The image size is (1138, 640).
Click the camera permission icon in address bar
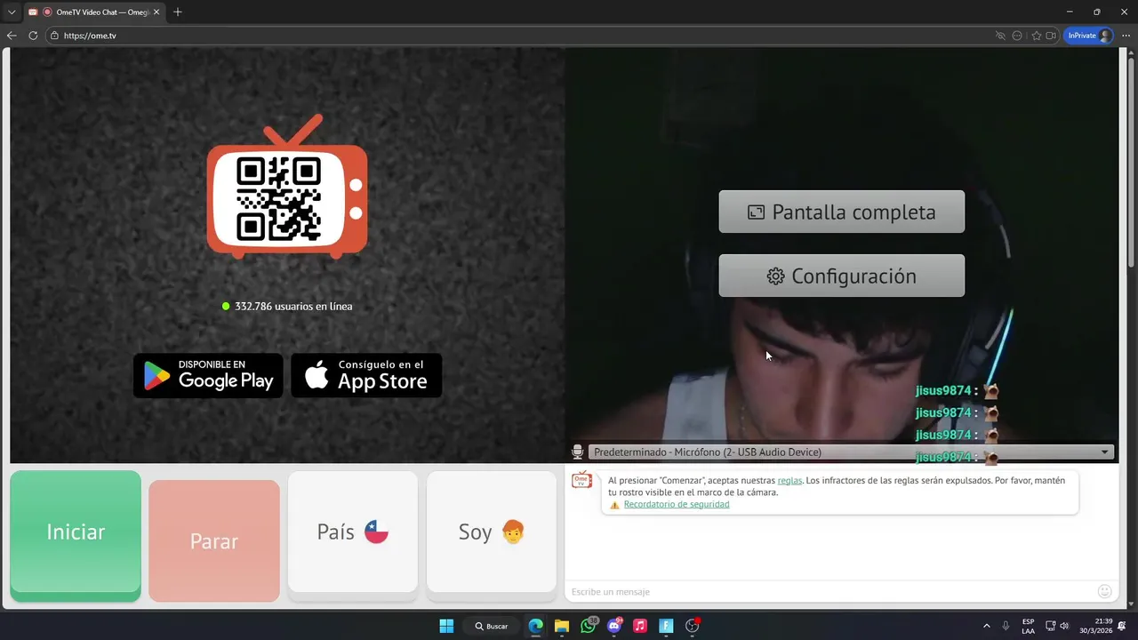(1051, 36)
